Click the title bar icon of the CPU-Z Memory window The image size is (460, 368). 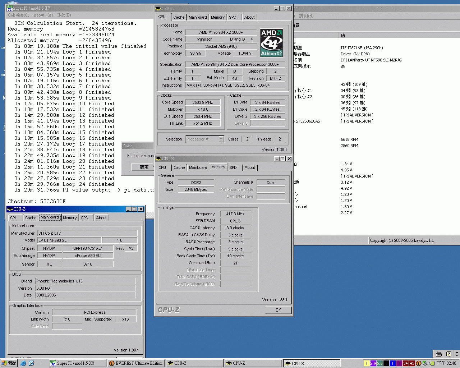pos(158,159)
